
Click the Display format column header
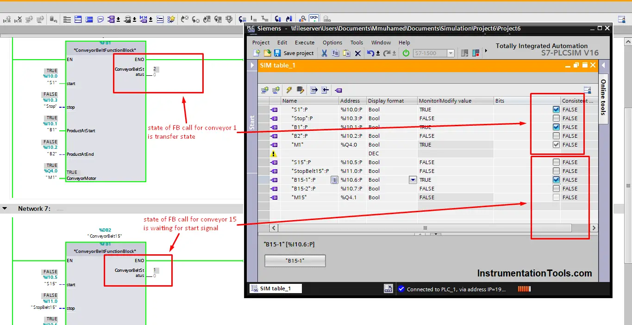pos(392,101)
